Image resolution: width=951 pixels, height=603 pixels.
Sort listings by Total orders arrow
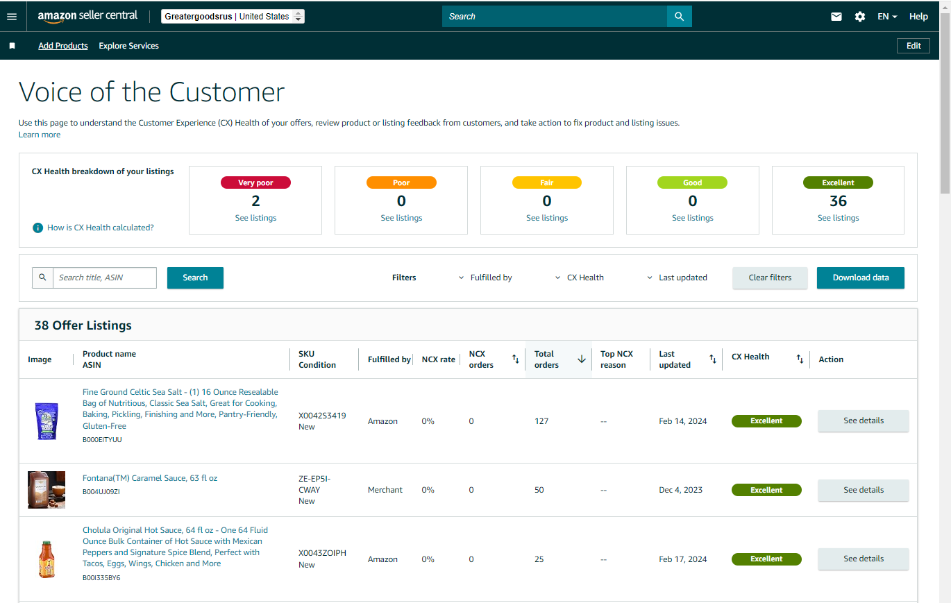pos(582,359)
